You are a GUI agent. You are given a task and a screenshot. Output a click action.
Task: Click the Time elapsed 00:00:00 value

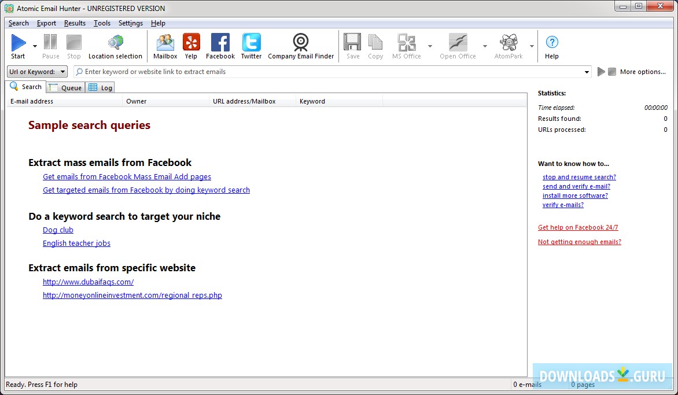[655, 108]
